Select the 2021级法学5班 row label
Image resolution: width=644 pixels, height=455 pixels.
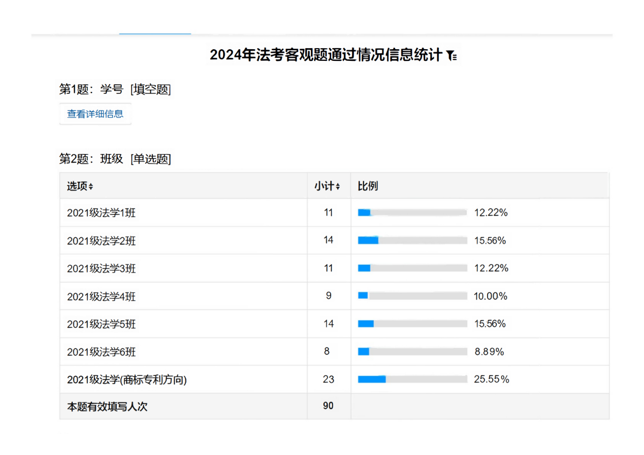point(101,324)
